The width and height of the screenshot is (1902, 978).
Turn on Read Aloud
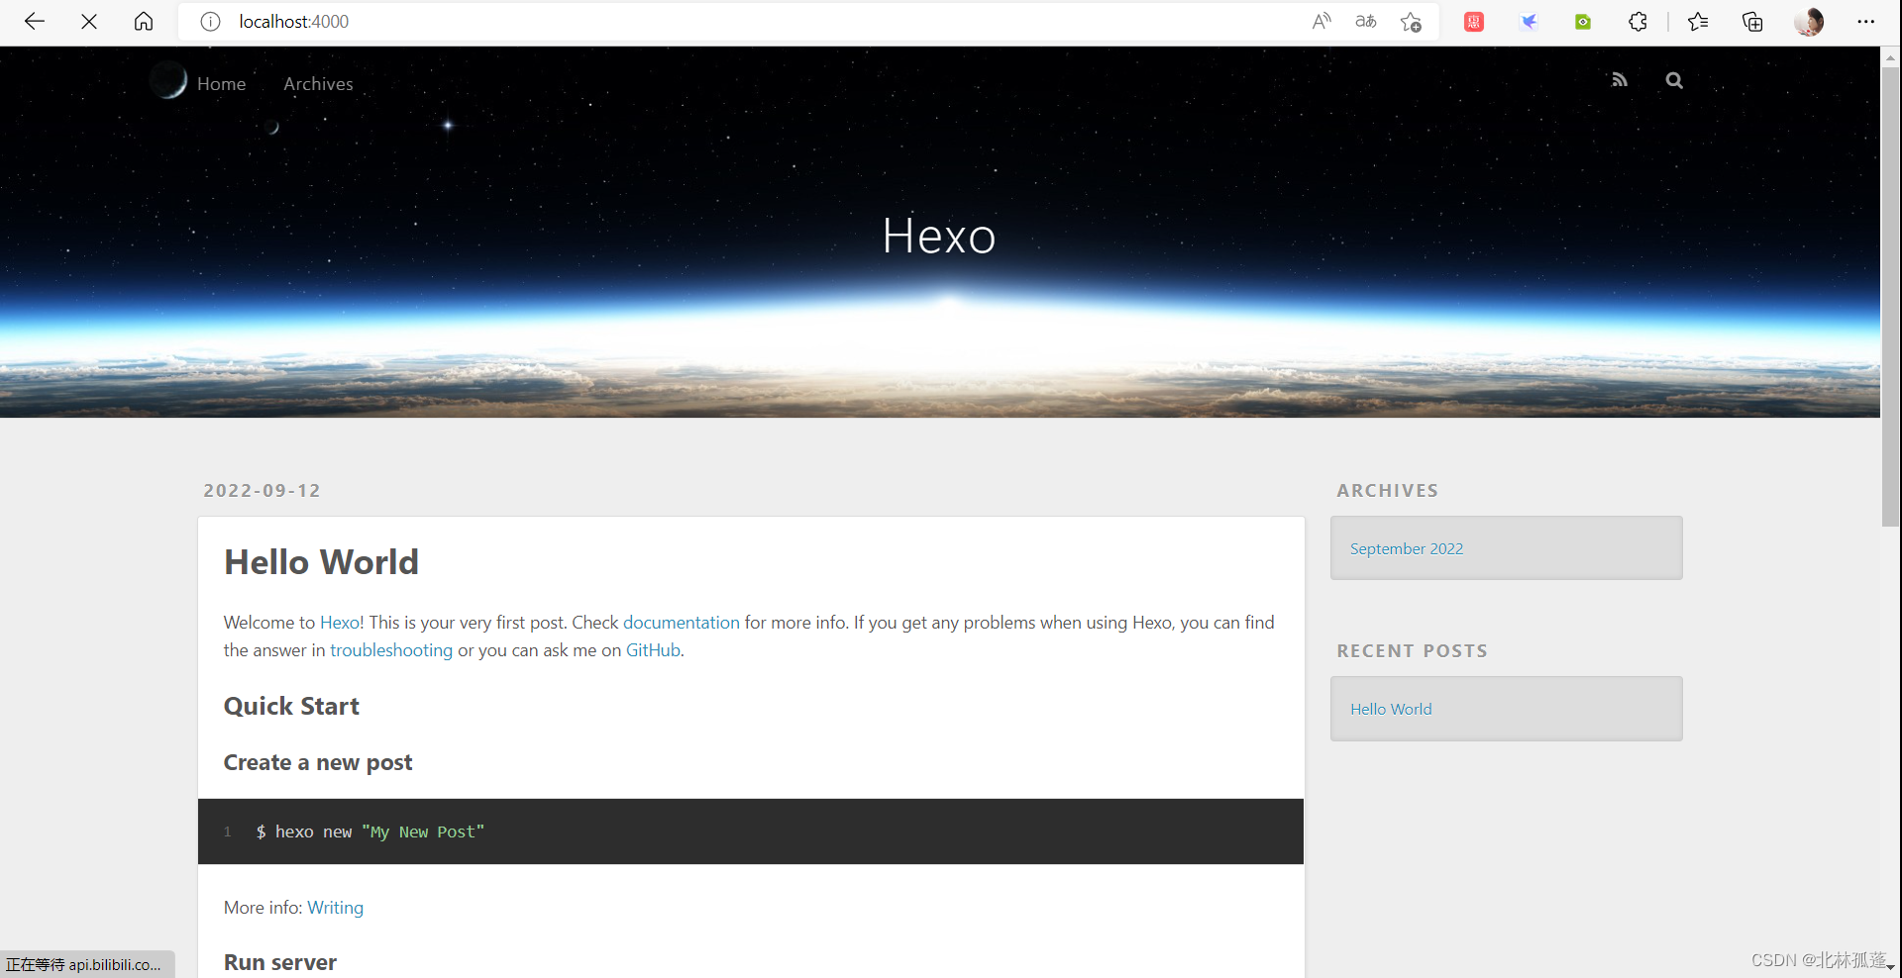point(1321,22)
